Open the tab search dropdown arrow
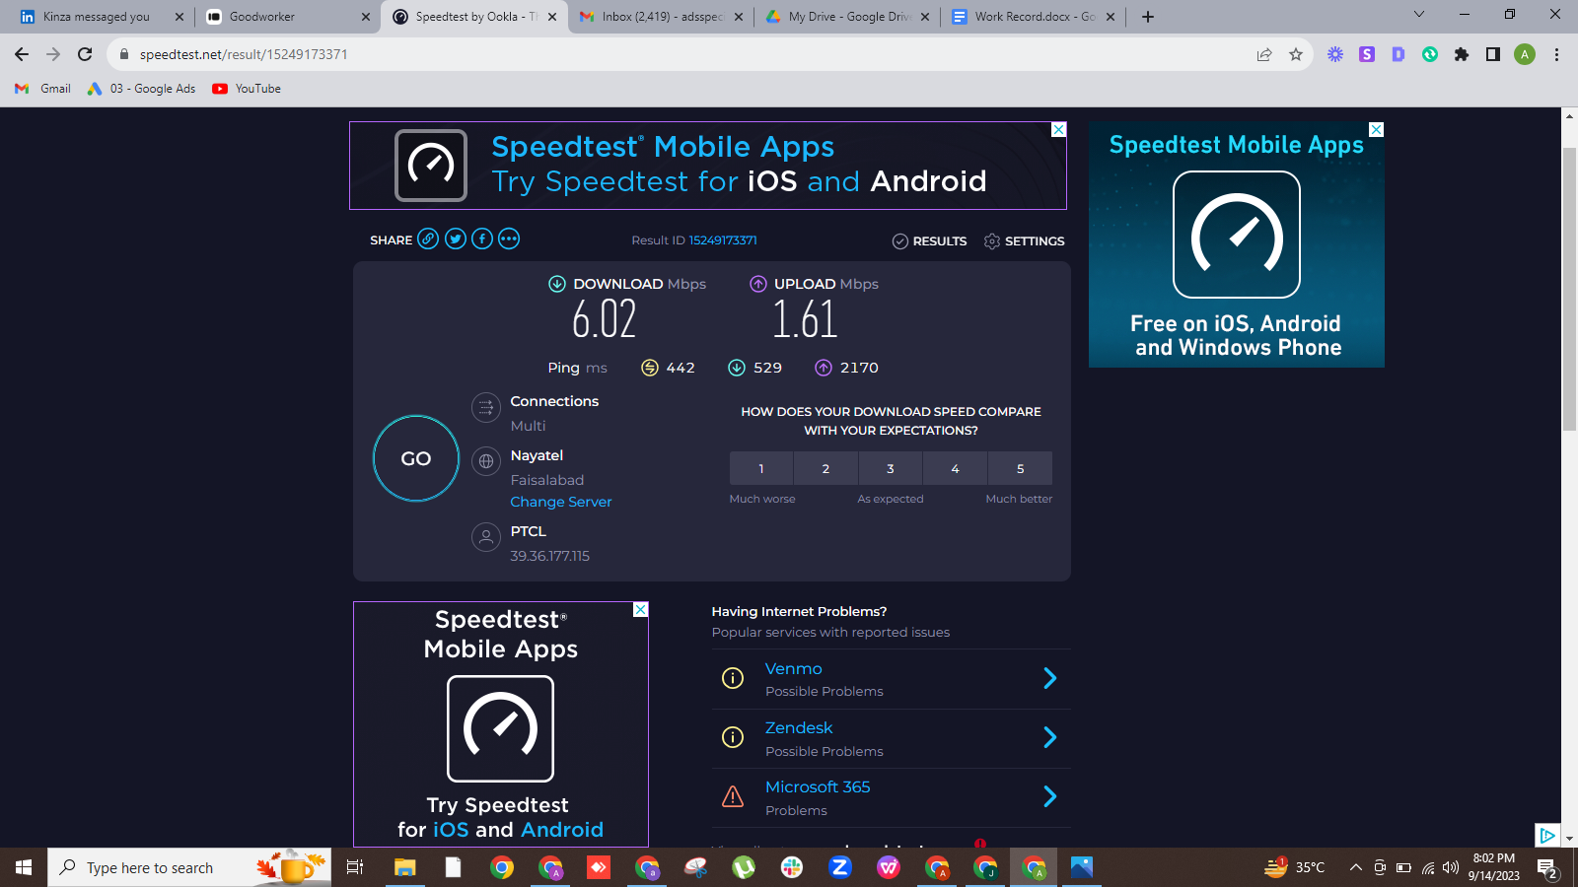This screenshot has width=1578, height=887. tap(1419, 14)
